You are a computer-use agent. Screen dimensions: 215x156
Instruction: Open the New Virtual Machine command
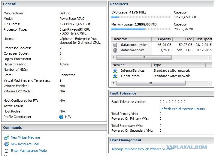click(x=25, y=137)
